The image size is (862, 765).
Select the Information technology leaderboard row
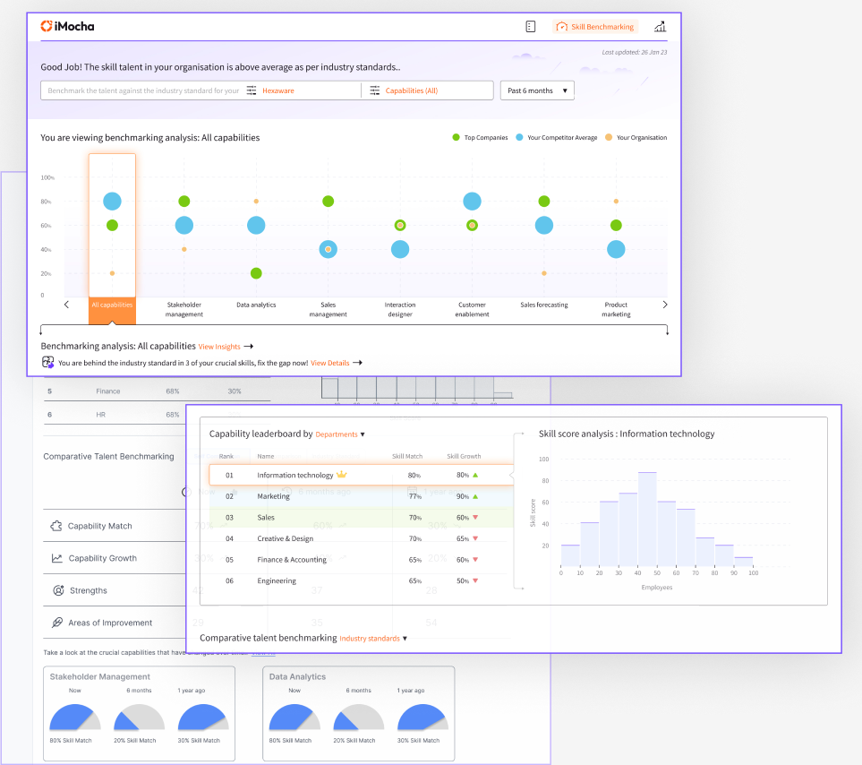pos(361,475)
